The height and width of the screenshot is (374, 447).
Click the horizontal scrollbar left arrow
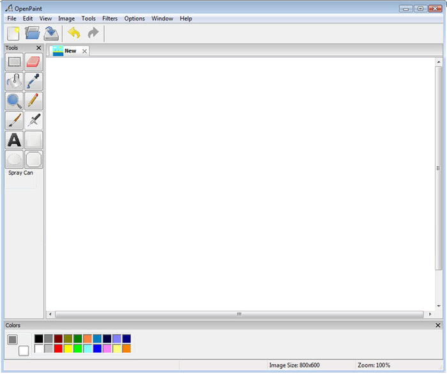(x=50, y=314)
